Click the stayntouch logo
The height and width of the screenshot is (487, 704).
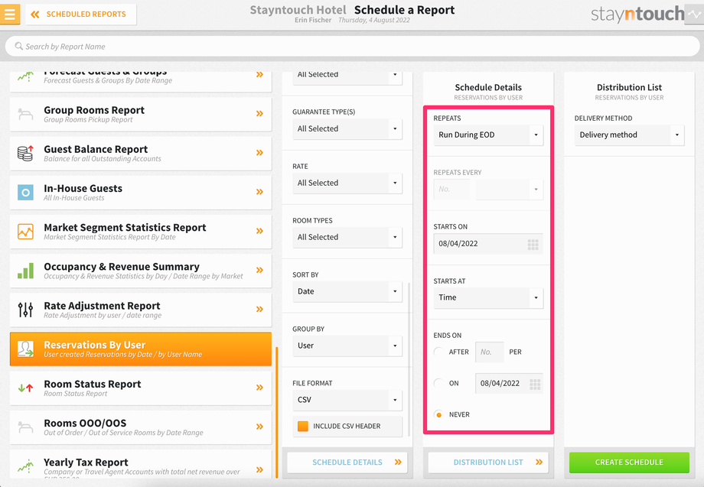click(x=637, y=14)
